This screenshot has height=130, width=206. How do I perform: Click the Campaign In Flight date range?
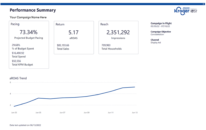point(160,26)
